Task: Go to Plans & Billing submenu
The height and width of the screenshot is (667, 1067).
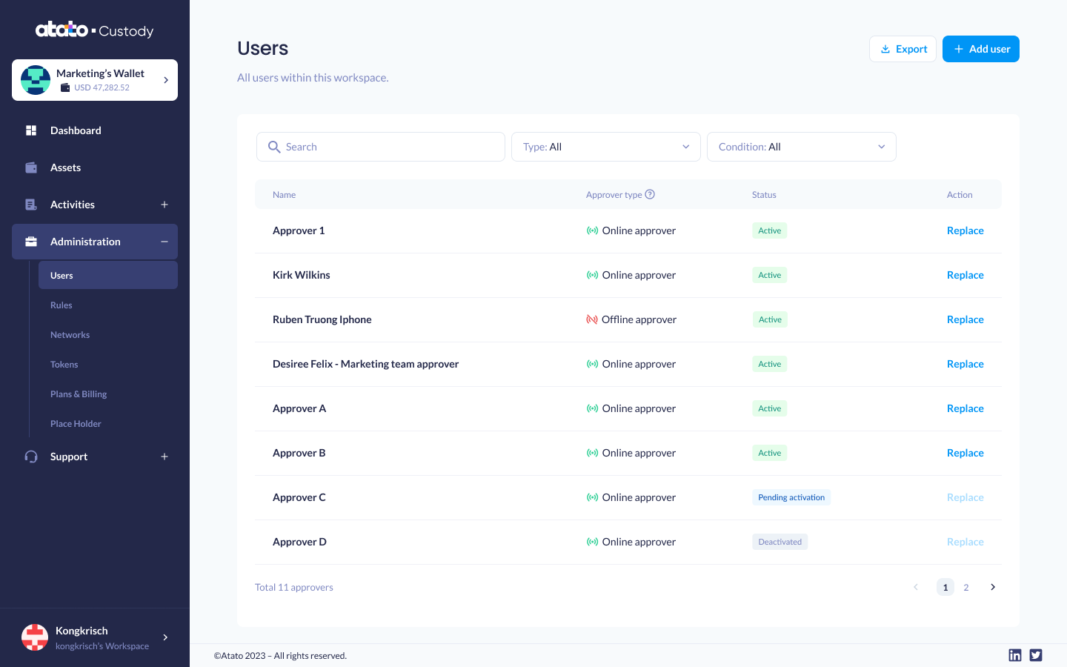Action: point(79,394)
